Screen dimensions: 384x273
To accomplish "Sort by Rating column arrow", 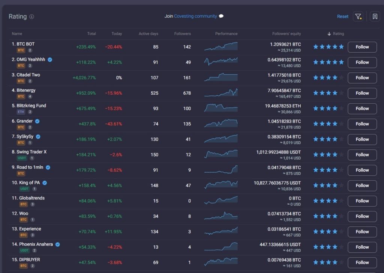I will pos(329,34).
